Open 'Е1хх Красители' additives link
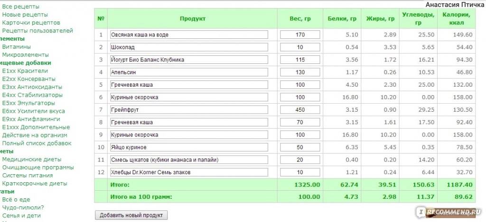This screenshot has height=222, width=486. (x=25, y=71)
